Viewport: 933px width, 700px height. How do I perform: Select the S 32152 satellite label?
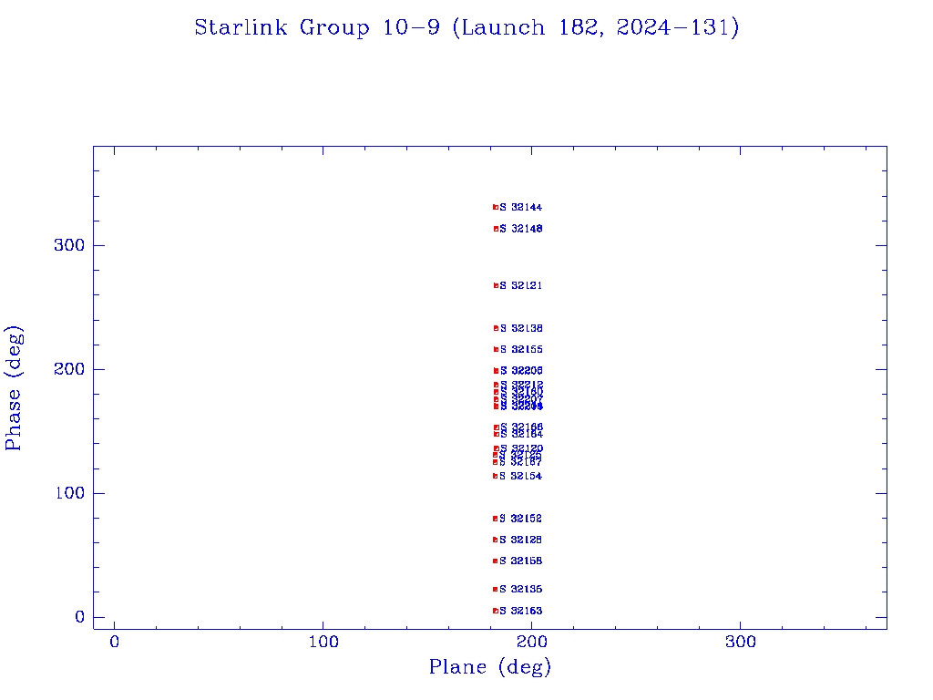pyautogui.click(x=520, y=519)
